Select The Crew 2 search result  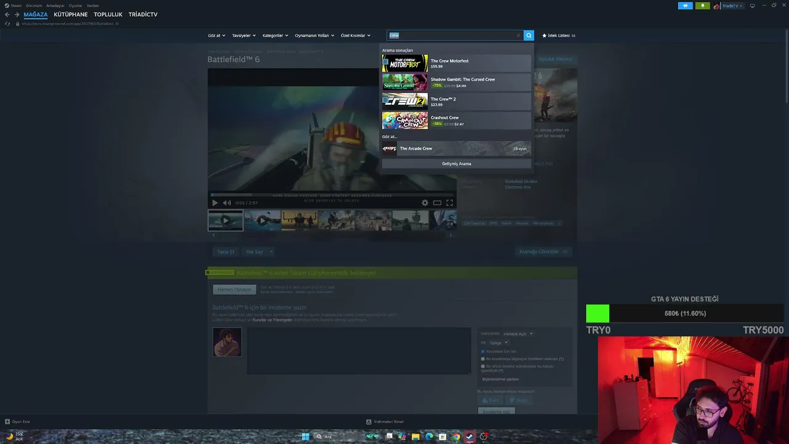click(456, 101)
